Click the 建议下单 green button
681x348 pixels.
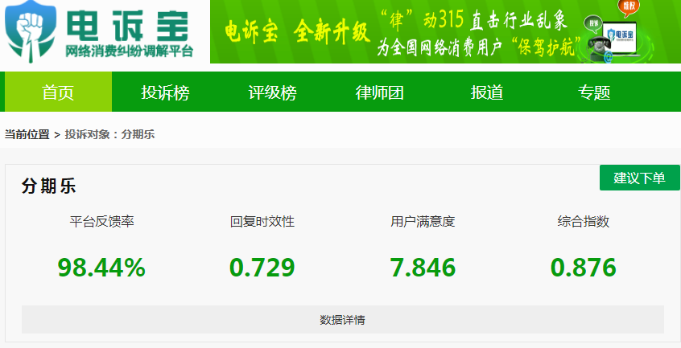coord(639,178)
